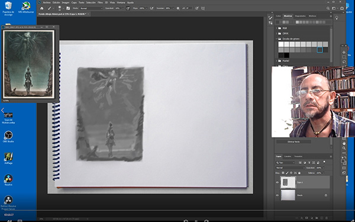
Task: Hide the Fondo layer with its eye icon
Action: point(277,195)
